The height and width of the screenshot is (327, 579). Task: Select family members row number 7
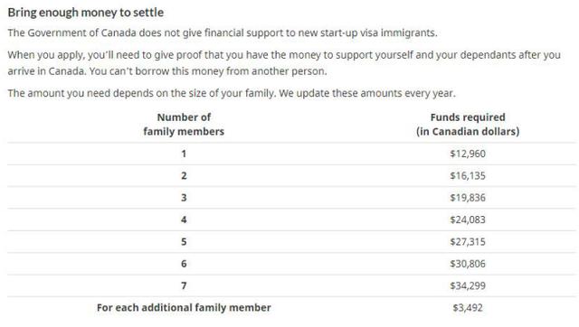[184, 285]
